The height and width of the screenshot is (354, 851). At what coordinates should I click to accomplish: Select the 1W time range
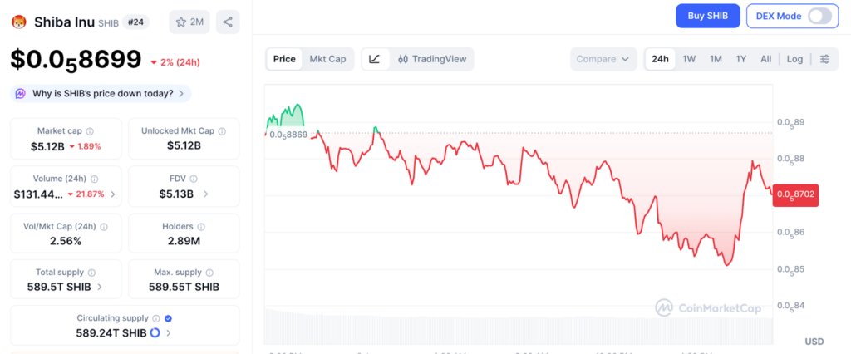[x=689, y=59]
